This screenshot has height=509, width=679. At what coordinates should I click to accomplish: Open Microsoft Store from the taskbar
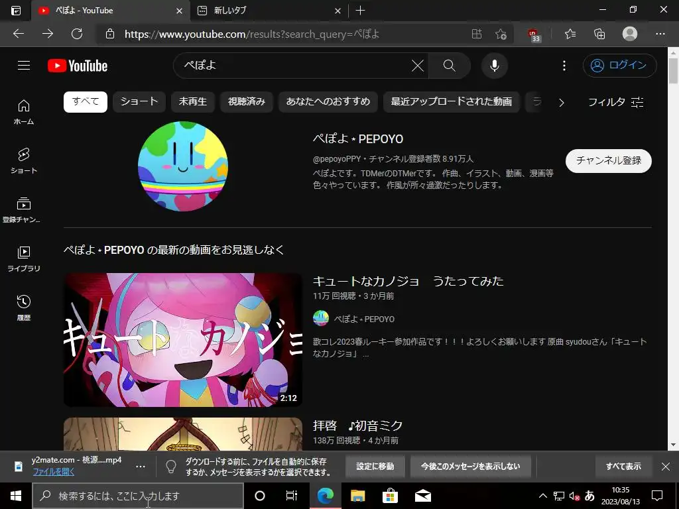[x=390, y=496]
